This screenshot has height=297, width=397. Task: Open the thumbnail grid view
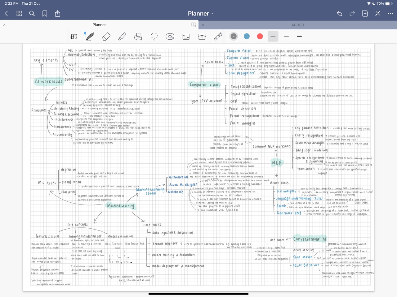pyautogui.click(x=19, y=13)
